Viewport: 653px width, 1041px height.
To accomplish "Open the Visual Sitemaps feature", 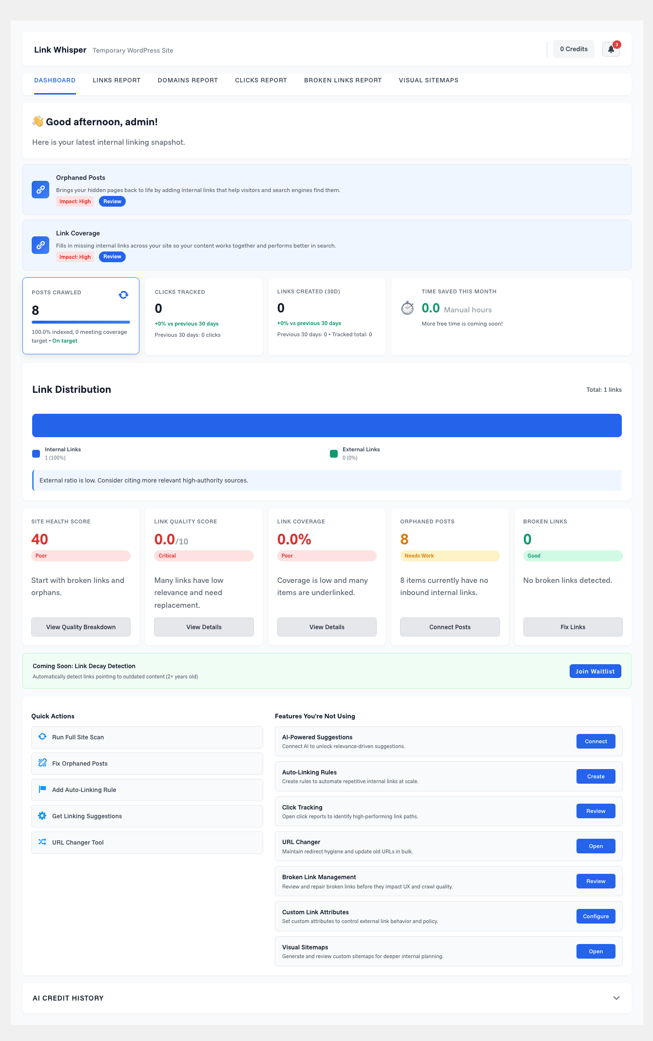I will coord(596,951).
